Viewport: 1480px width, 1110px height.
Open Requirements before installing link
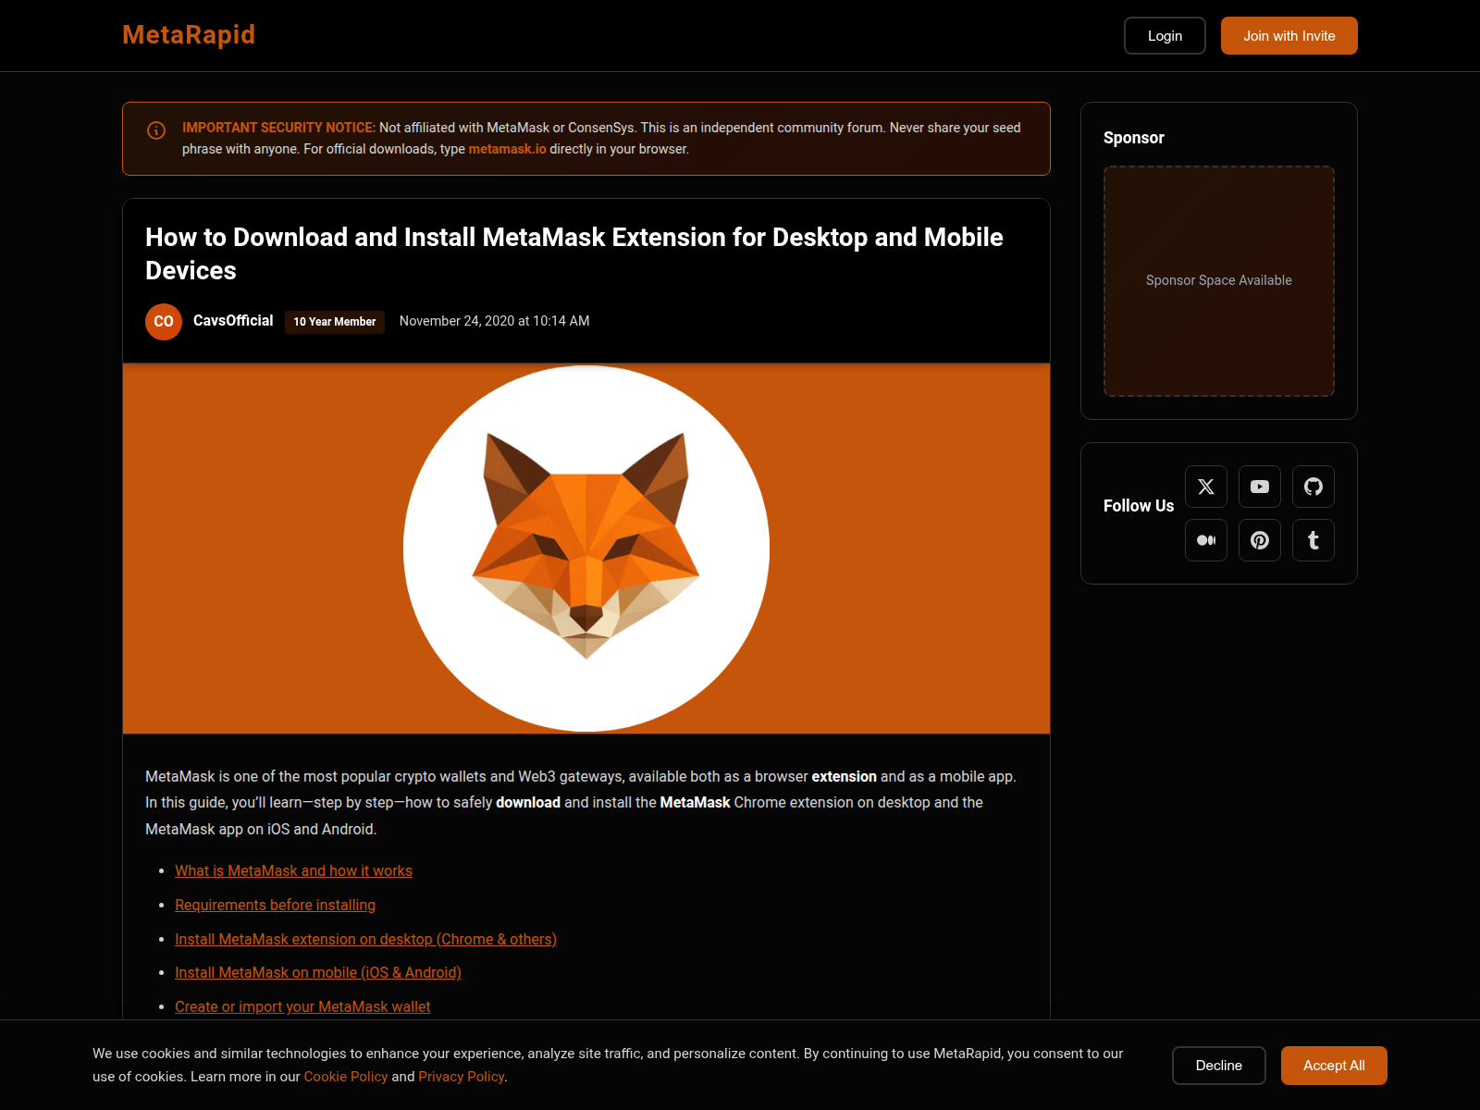point(275,905)
